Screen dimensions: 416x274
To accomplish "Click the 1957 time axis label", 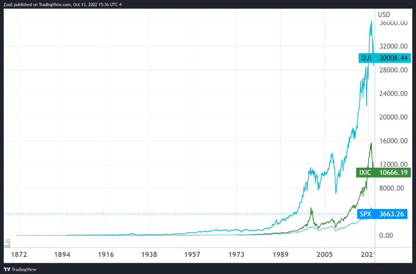I will point(192,255).
